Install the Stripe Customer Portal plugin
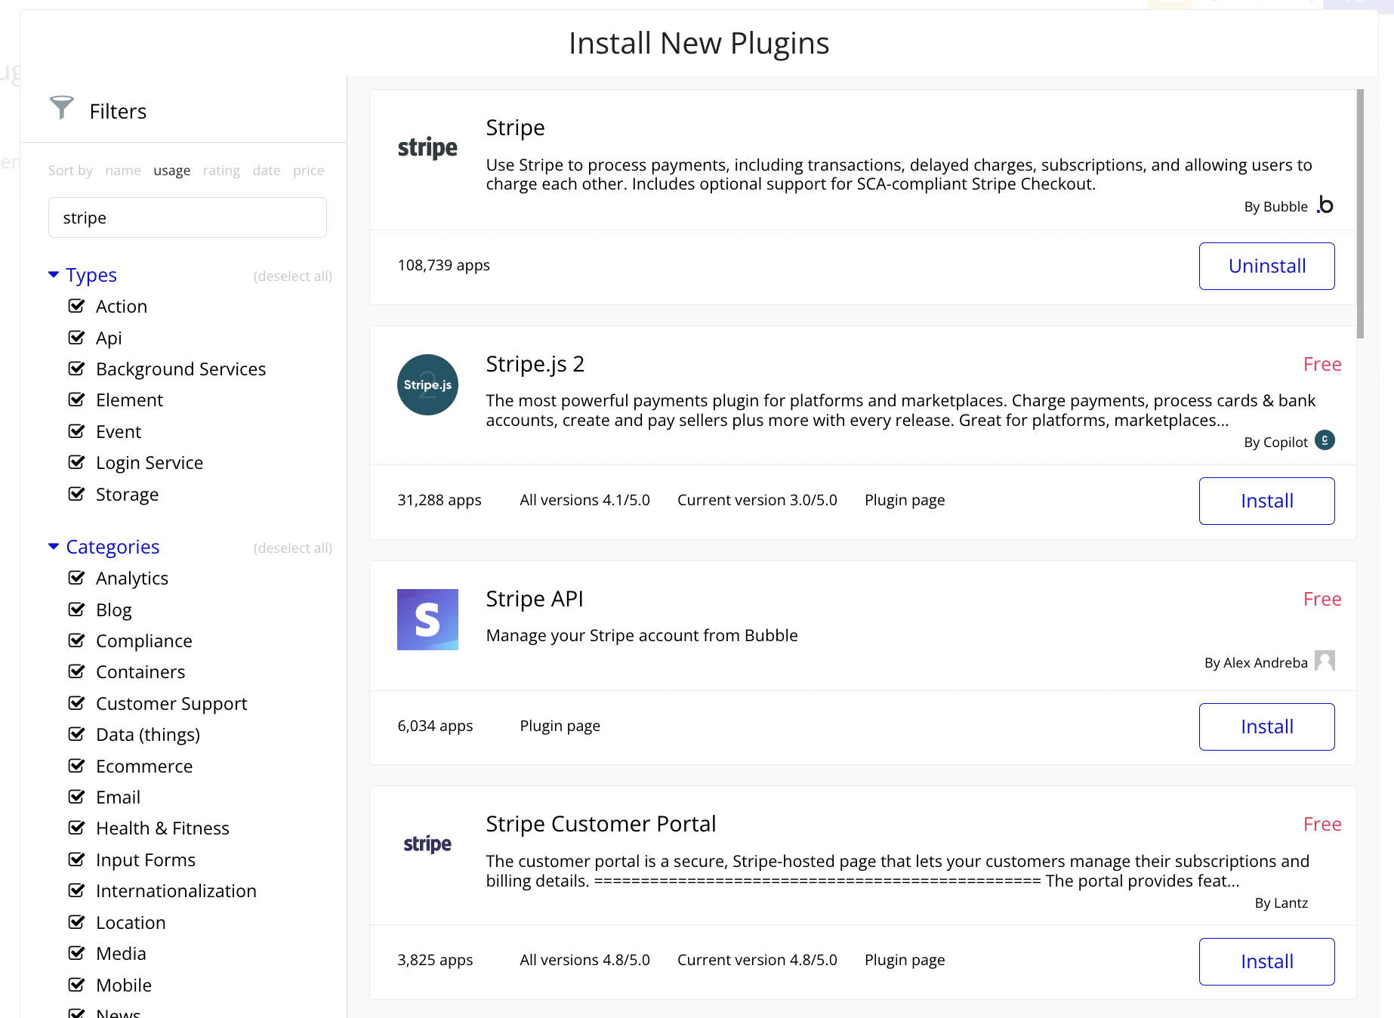The image size is (1394, 1018). pyautogui.click(x=1266, y=961)
